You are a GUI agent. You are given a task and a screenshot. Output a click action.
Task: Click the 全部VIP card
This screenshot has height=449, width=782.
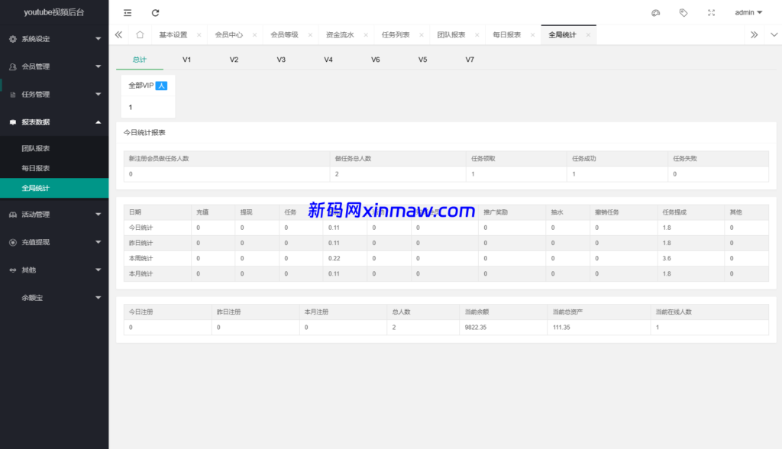click(148, 96)
